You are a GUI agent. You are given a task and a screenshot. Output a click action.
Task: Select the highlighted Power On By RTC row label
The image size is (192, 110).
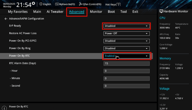19,56
